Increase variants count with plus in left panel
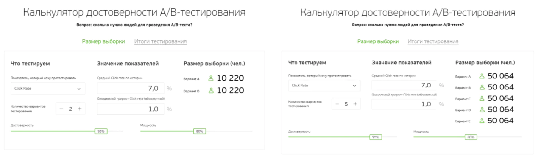Viewport: 538px width, 159px height. (80, 109)
